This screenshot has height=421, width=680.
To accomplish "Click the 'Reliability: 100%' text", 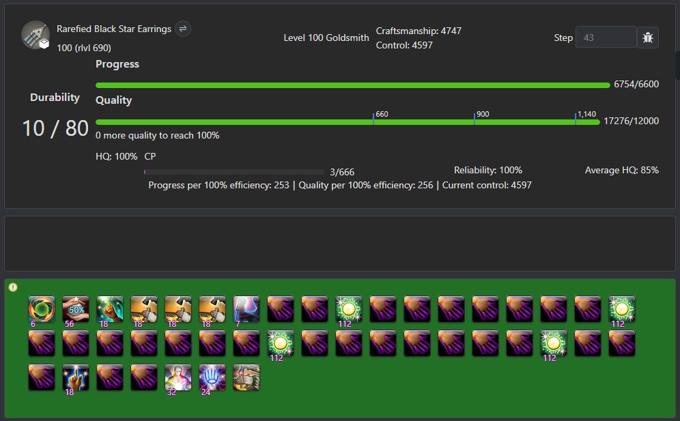I will (x=488, y=170).
